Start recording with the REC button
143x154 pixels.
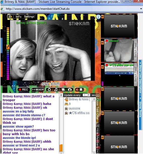(23, 90)
